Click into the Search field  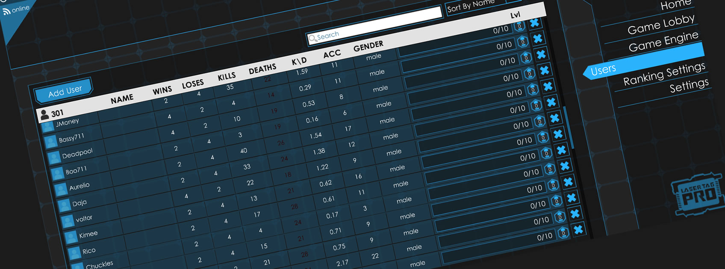point(374,26)
